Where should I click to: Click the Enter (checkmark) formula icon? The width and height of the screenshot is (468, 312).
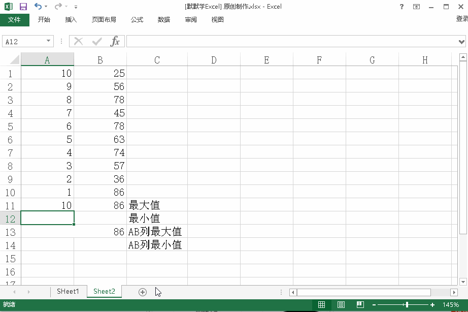(x=96, y=41)
